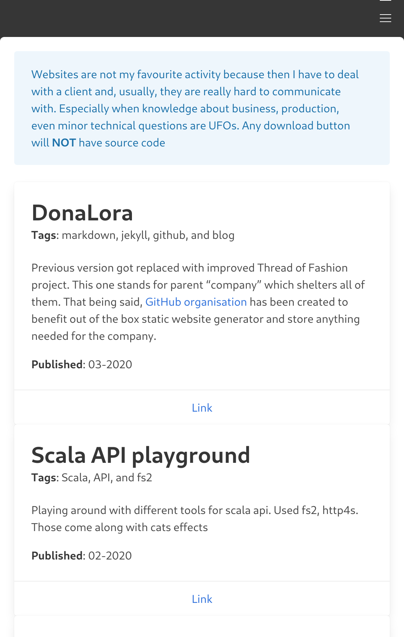This screenshot has width=404, height=637.
Task: Click the bold Published label in DonaLora card
Action: tap(57, 364)
